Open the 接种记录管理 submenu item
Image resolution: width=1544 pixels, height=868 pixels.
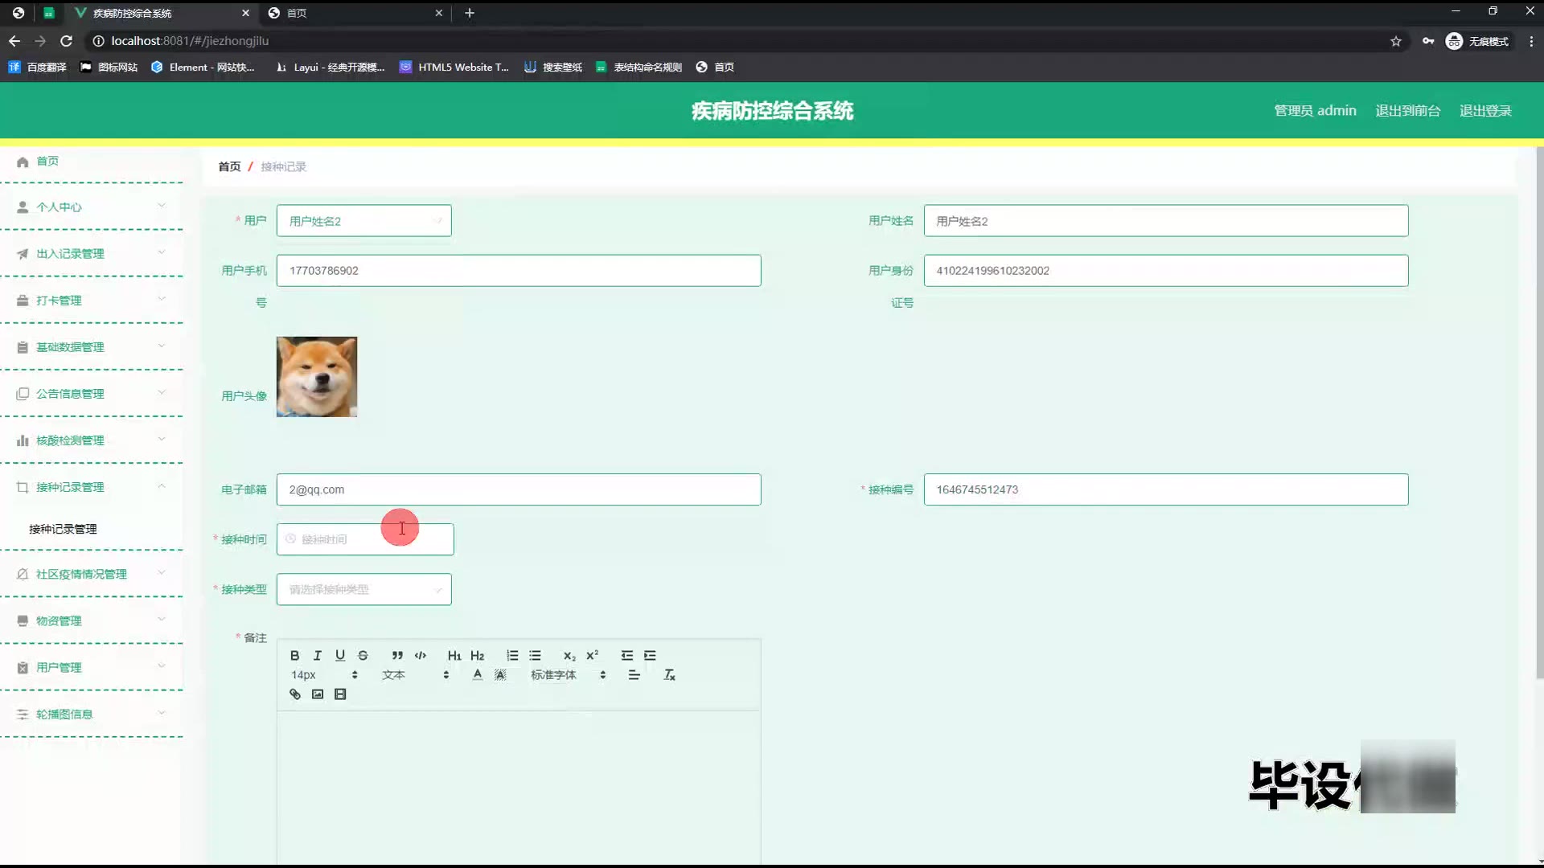pyautogui.click(x=63, y=529)
